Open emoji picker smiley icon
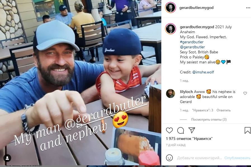Screen dimensions: 251x167 point(169,158)
